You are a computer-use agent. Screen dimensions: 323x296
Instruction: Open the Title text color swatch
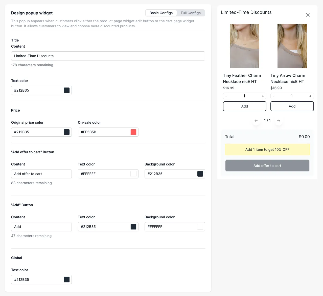click(67, 90)
